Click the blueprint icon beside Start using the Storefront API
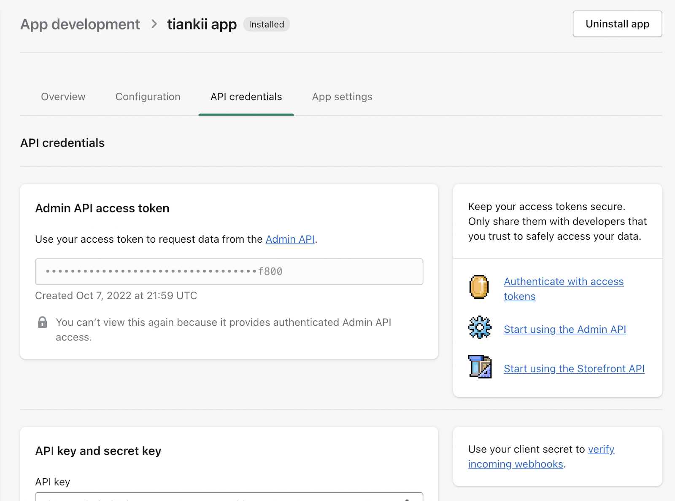The height and width of the screenshot is (501, 675). click(480, 367)
